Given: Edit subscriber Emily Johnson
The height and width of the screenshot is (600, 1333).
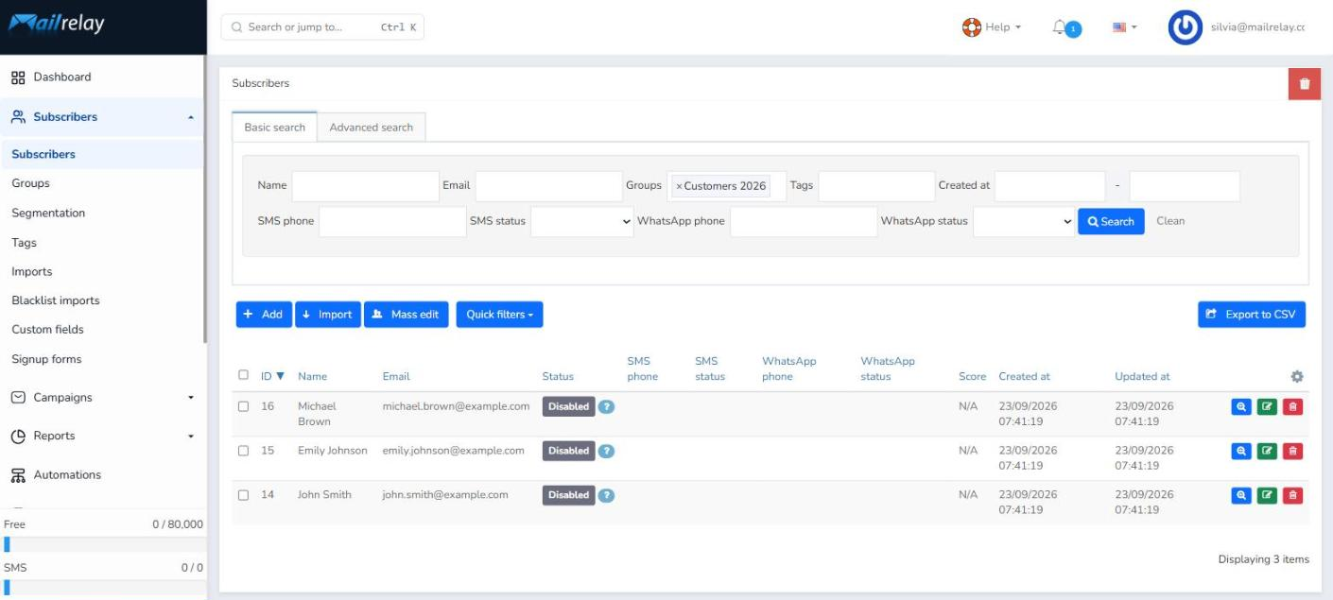Looking at the screenshot, I should [x=1267, y=451].
